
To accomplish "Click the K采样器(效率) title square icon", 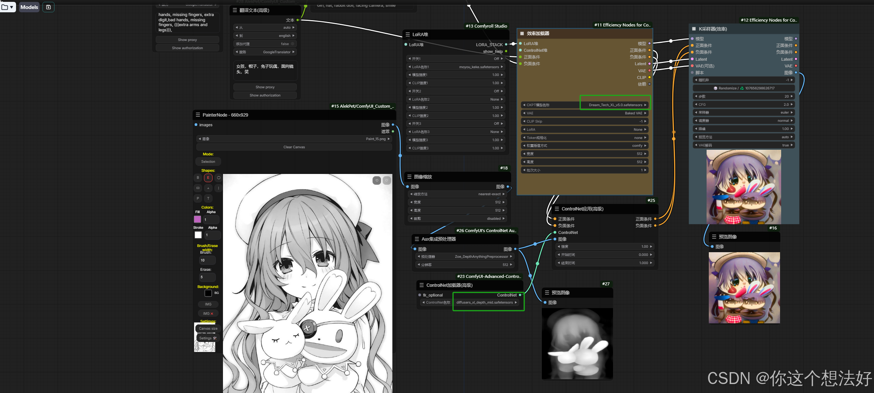I will pos(694,29).
